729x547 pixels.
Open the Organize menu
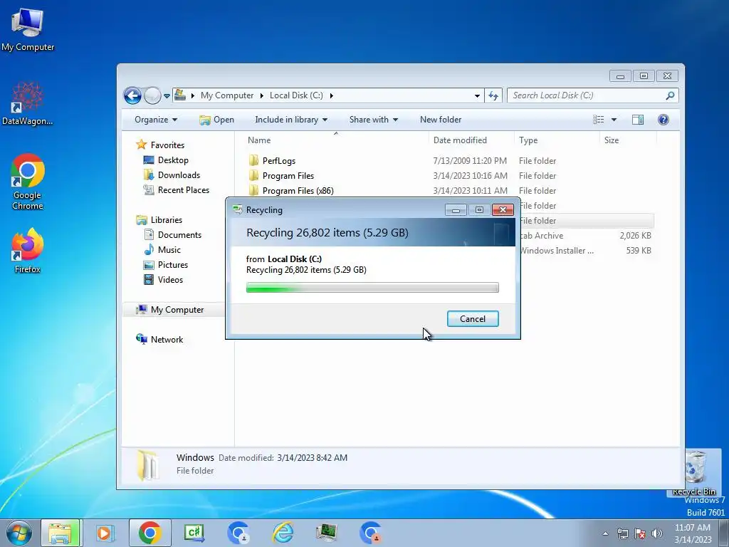(156, 120)
